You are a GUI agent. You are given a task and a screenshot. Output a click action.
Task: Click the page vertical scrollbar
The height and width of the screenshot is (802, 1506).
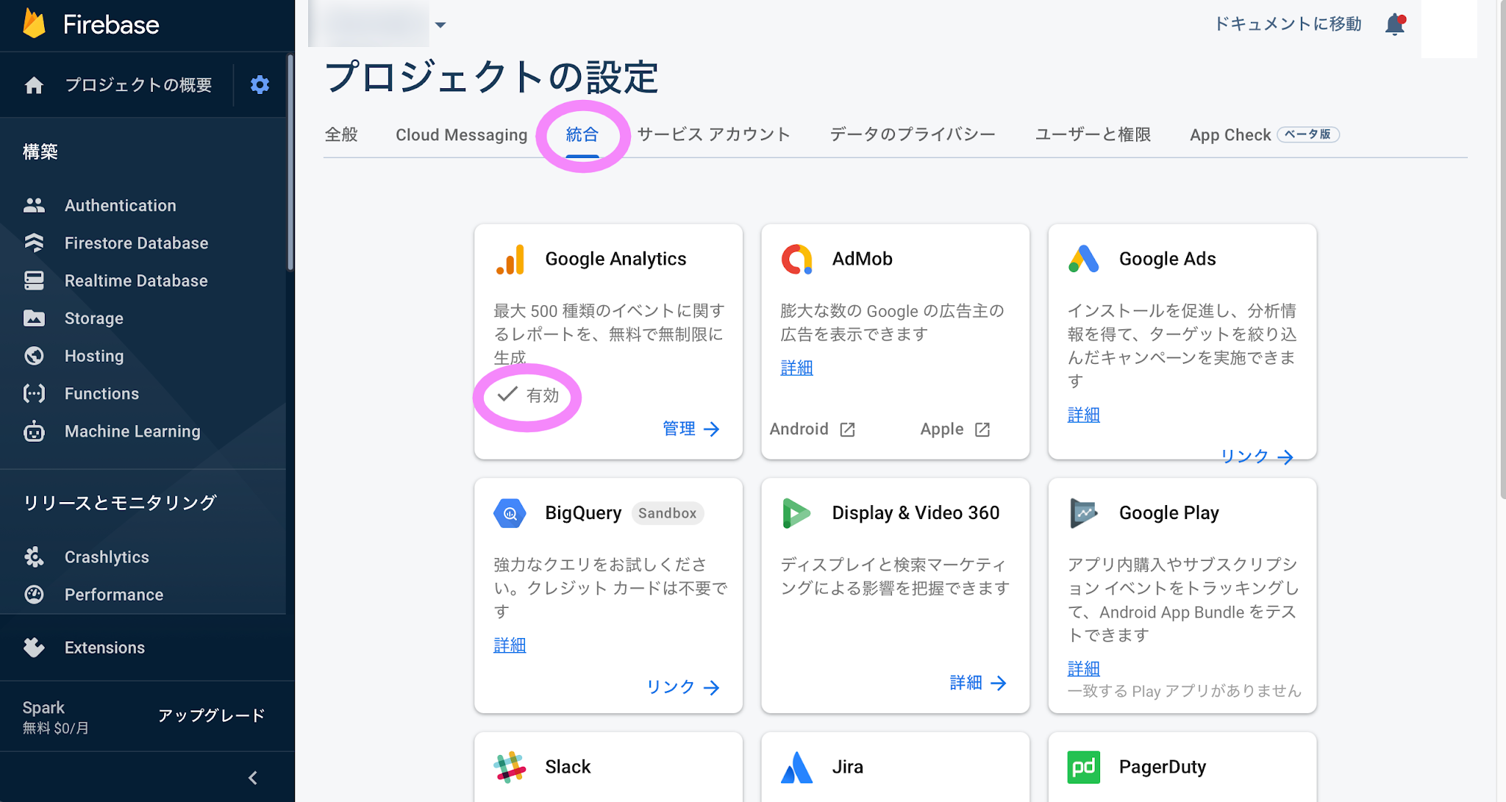(x=1502, y=250)
